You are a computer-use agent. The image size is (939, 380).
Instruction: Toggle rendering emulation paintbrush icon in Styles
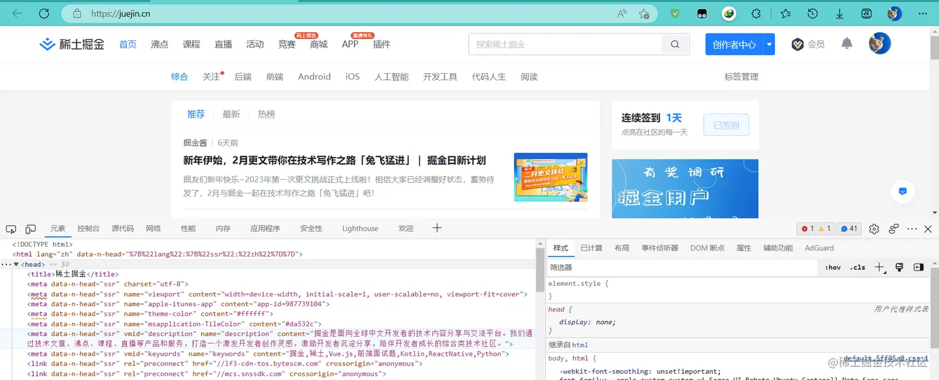(899, 267)
